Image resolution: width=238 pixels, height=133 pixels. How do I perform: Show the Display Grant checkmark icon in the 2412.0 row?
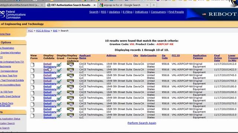point(59,65)
